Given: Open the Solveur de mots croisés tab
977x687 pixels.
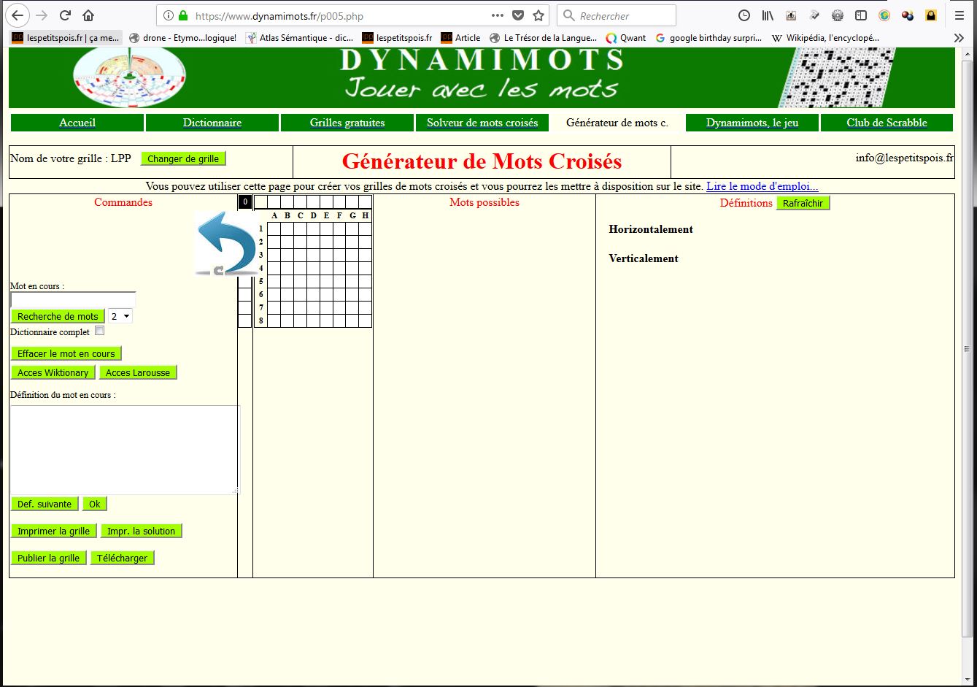Looking at the screenshot, I should 482,123.
